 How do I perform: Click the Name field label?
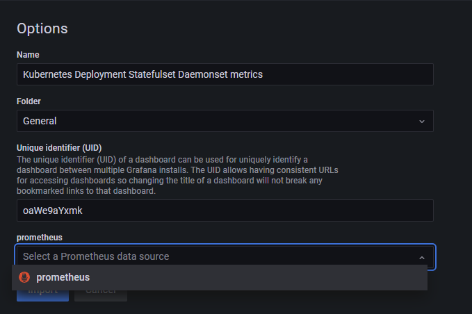[28, 55]
